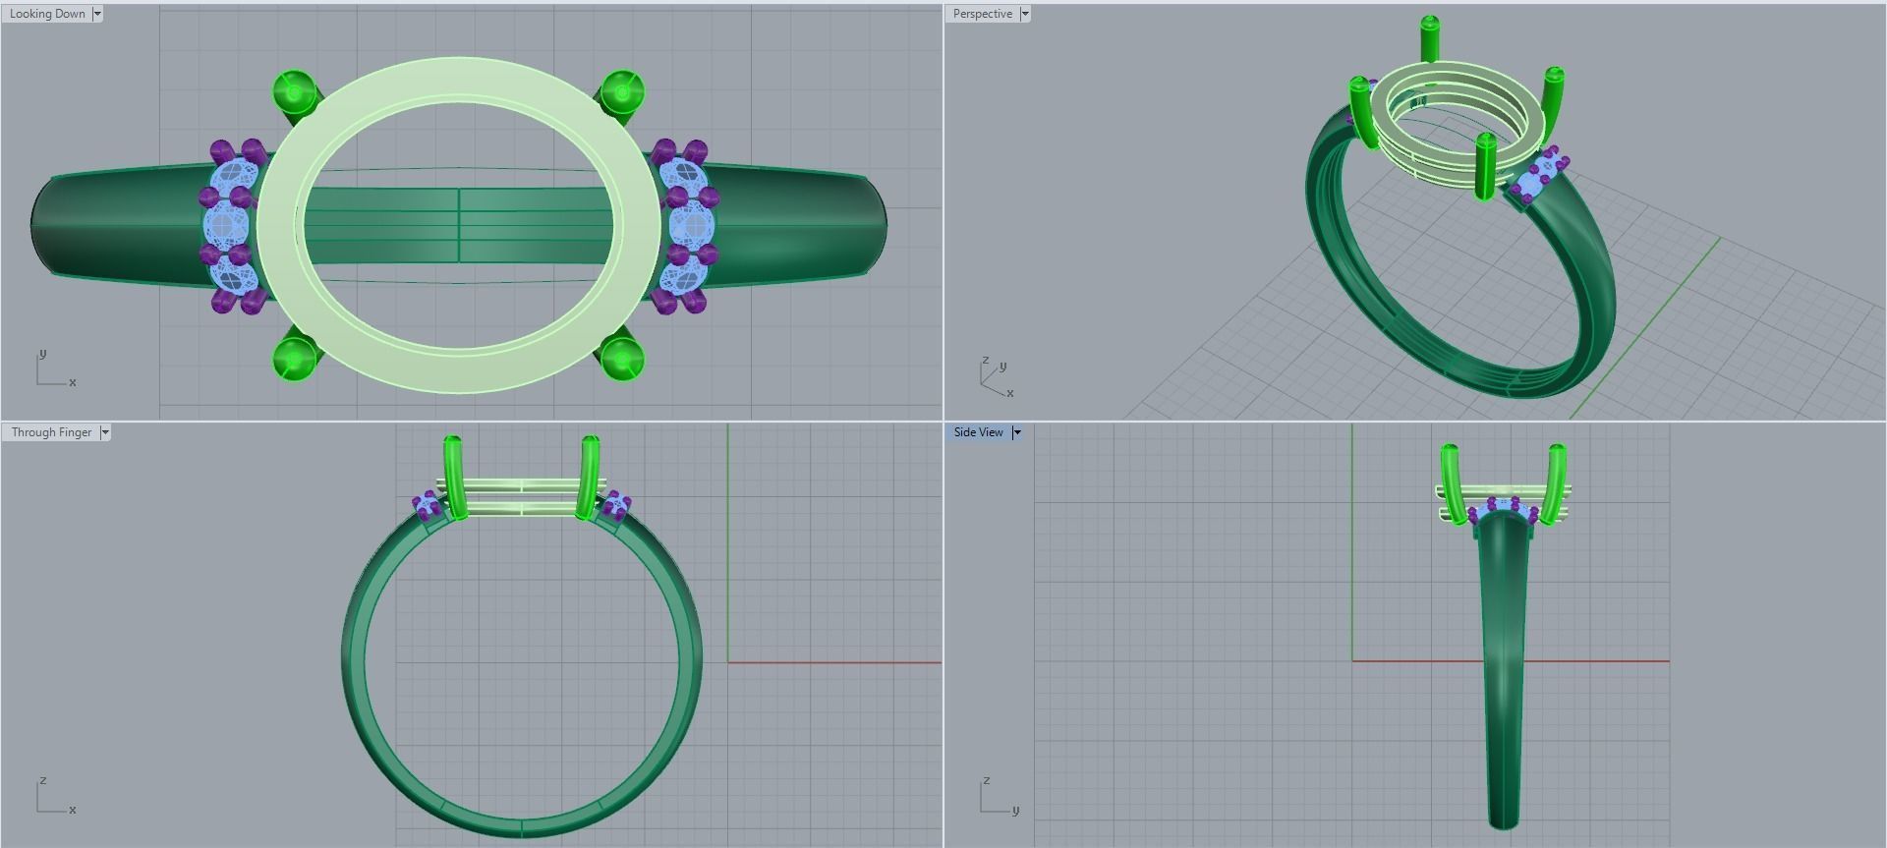The height and width of the screenshot is (848, 1887).
Task: Activate the Perspective viewport title
Action: [x=982, y=14]
